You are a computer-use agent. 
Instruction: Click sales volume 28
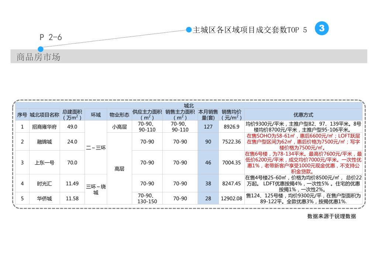(x=208, y=199)
